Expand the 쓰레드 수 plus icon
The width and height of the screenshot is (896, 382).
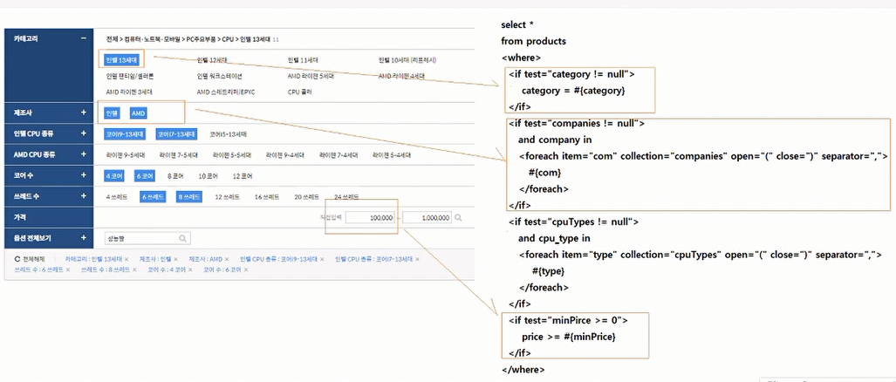click(84, 196)
